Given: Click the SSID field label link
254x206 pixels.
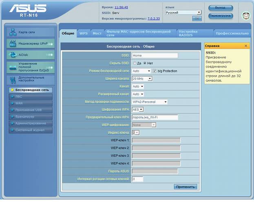Looking at the screenshot, I should 126,56.
